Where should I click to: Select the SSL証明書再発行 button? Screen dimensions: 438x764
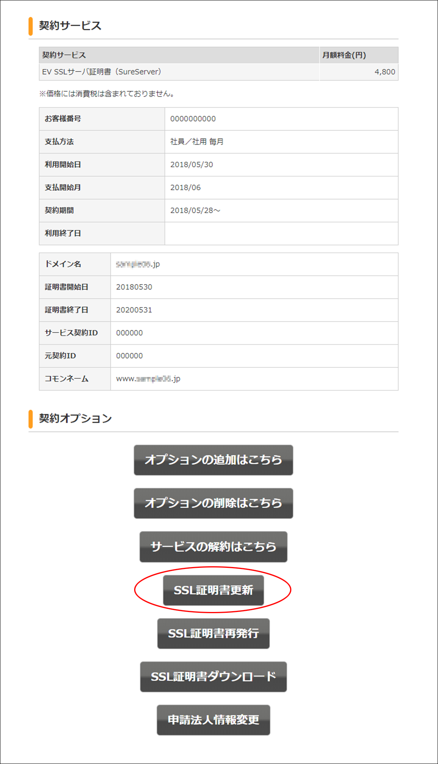[x=213, y=633]
